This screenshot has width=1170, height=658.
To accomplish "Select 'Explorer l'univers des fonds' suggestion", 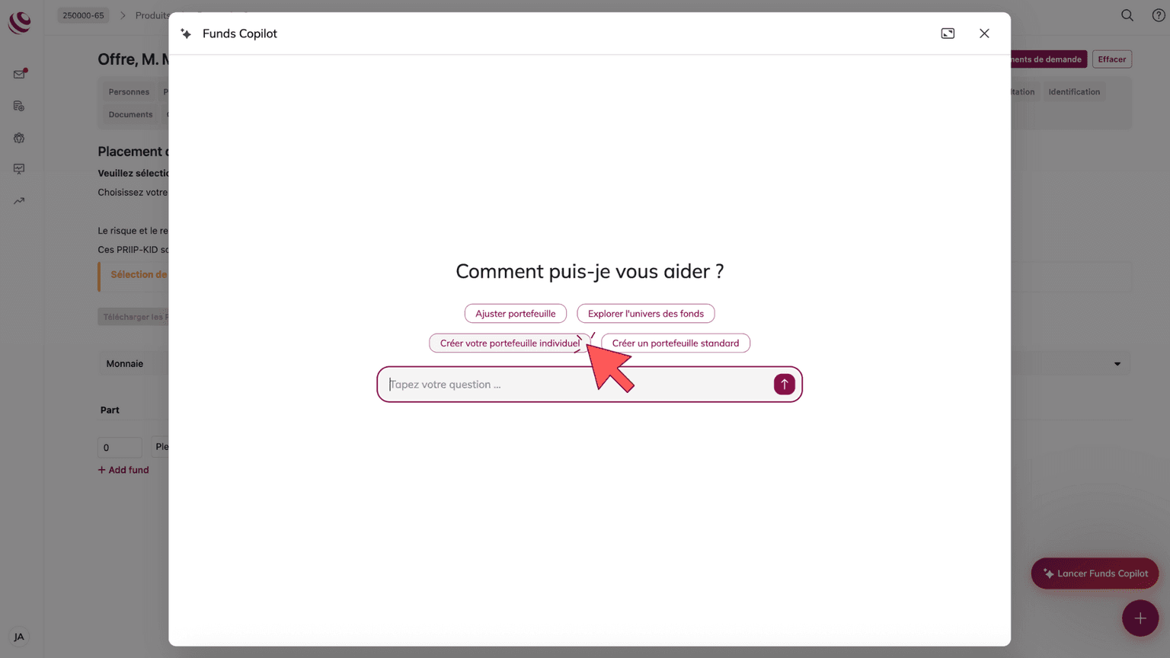I will click(x=645, y=314).
